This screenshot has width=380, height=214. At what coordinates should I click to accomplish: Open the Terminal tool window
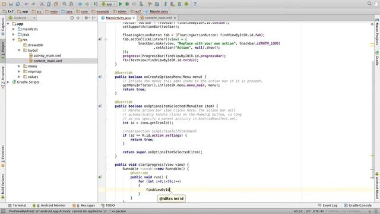pos(17,205)
